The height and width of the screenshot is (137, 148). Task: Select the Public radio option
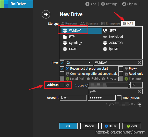pyautogui.click(x=88, y=79)
